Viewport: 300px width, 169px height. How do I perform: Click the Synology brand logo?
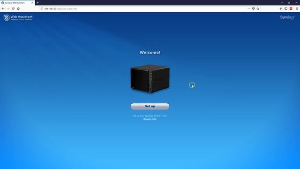[287, 17]
